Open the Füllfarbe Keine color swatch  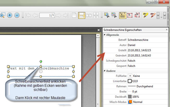(x=130, y=76)
